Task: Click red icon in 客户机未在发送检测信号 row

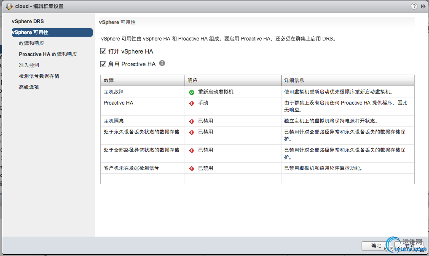Action: click(191, 169)
